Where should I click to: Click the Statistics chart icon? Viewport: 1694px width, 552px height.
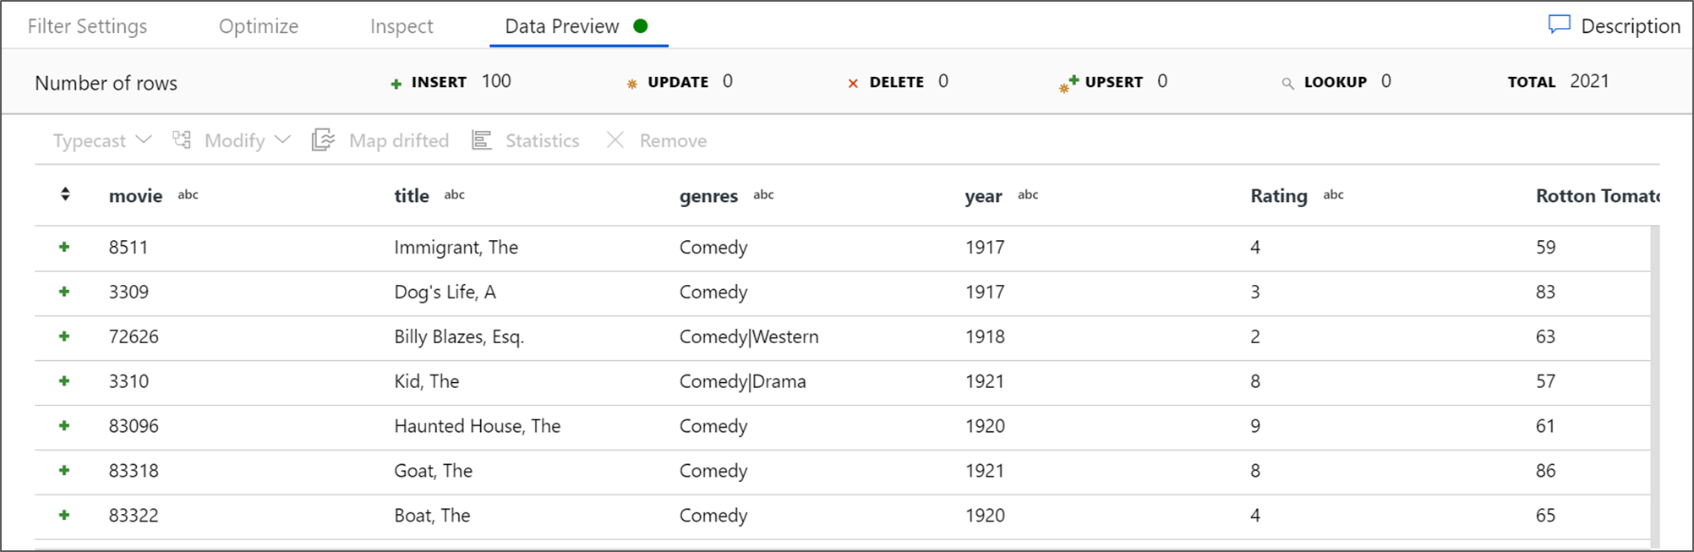tap(482, 139)
